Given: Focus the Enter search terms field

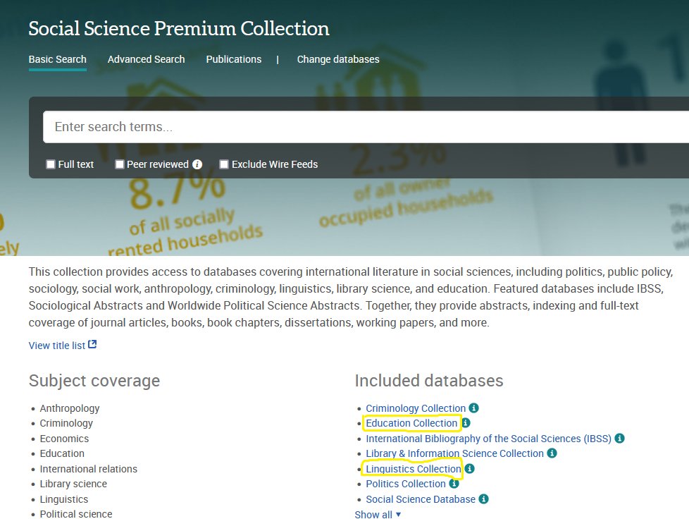Looking at the screenshot, I should coord(366,127).
